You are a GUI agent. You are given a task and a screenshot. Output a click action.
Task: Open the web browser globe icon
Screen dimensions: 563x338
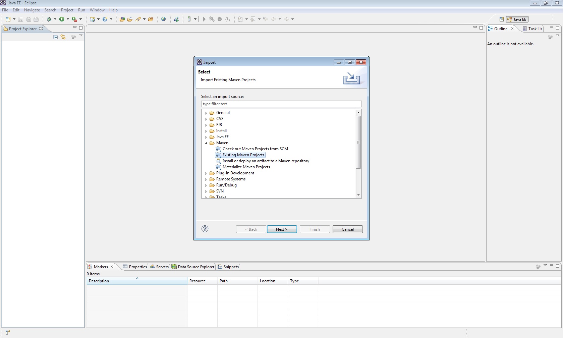click(x=164, y=19)
